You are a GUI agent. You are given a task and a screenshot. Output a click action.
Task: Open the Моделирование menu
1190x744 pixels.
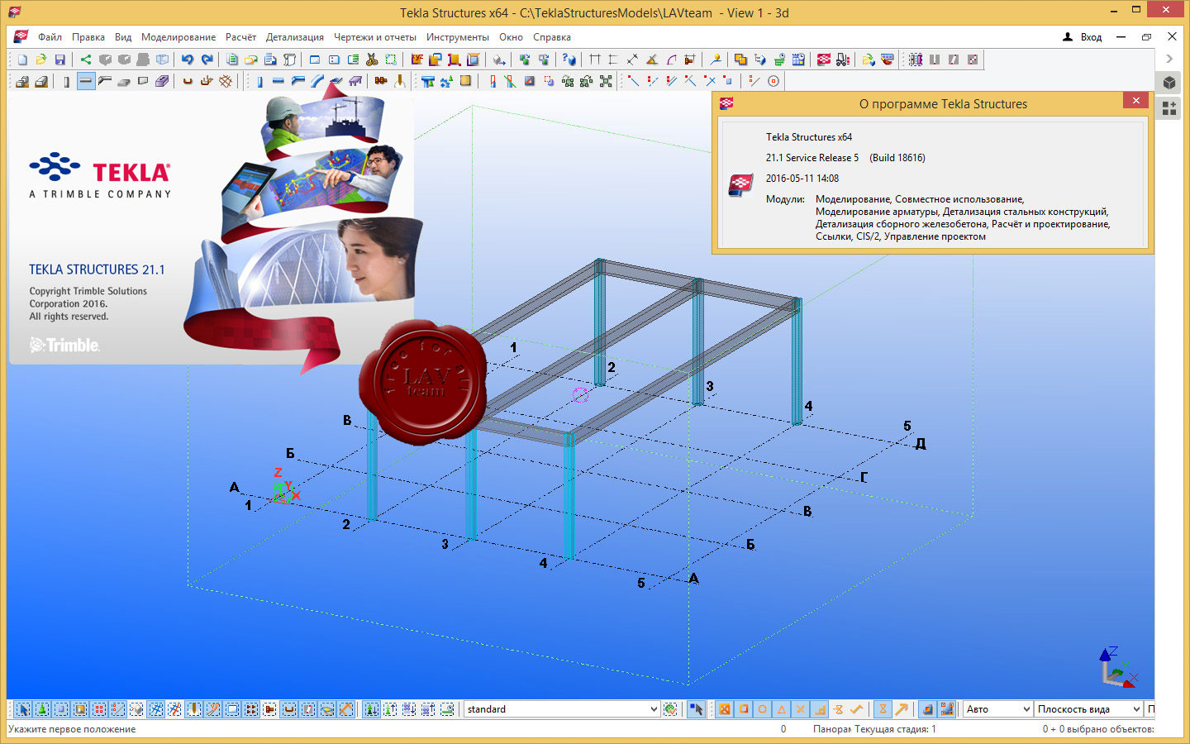[x=178, y=37]
